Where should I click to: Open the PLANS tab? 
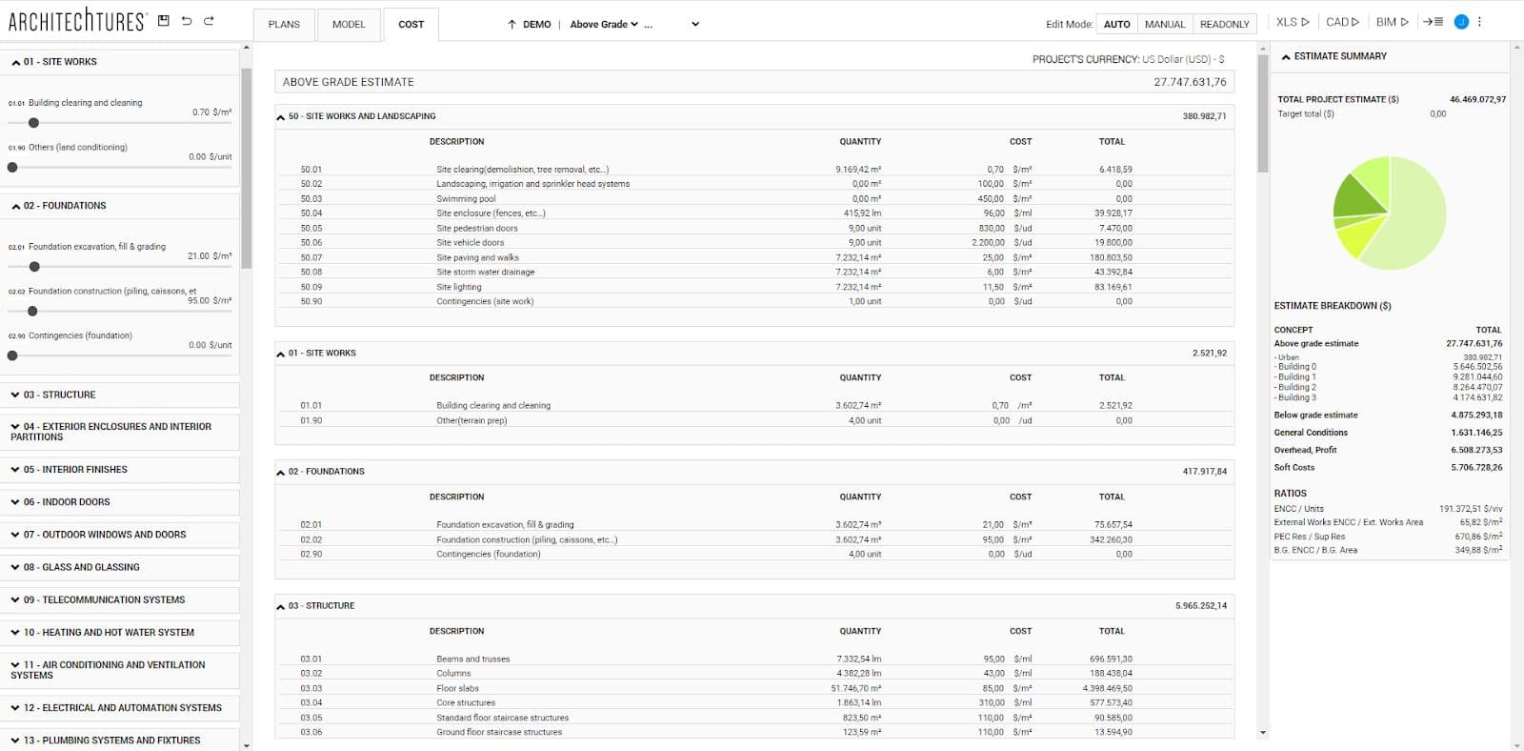pyautogui.click(x=284, y=25)
